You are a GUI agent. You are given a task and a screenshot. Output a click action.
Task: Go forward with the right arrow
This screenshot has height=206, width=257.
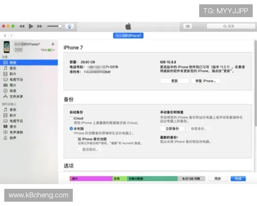(x=11, y=36)
